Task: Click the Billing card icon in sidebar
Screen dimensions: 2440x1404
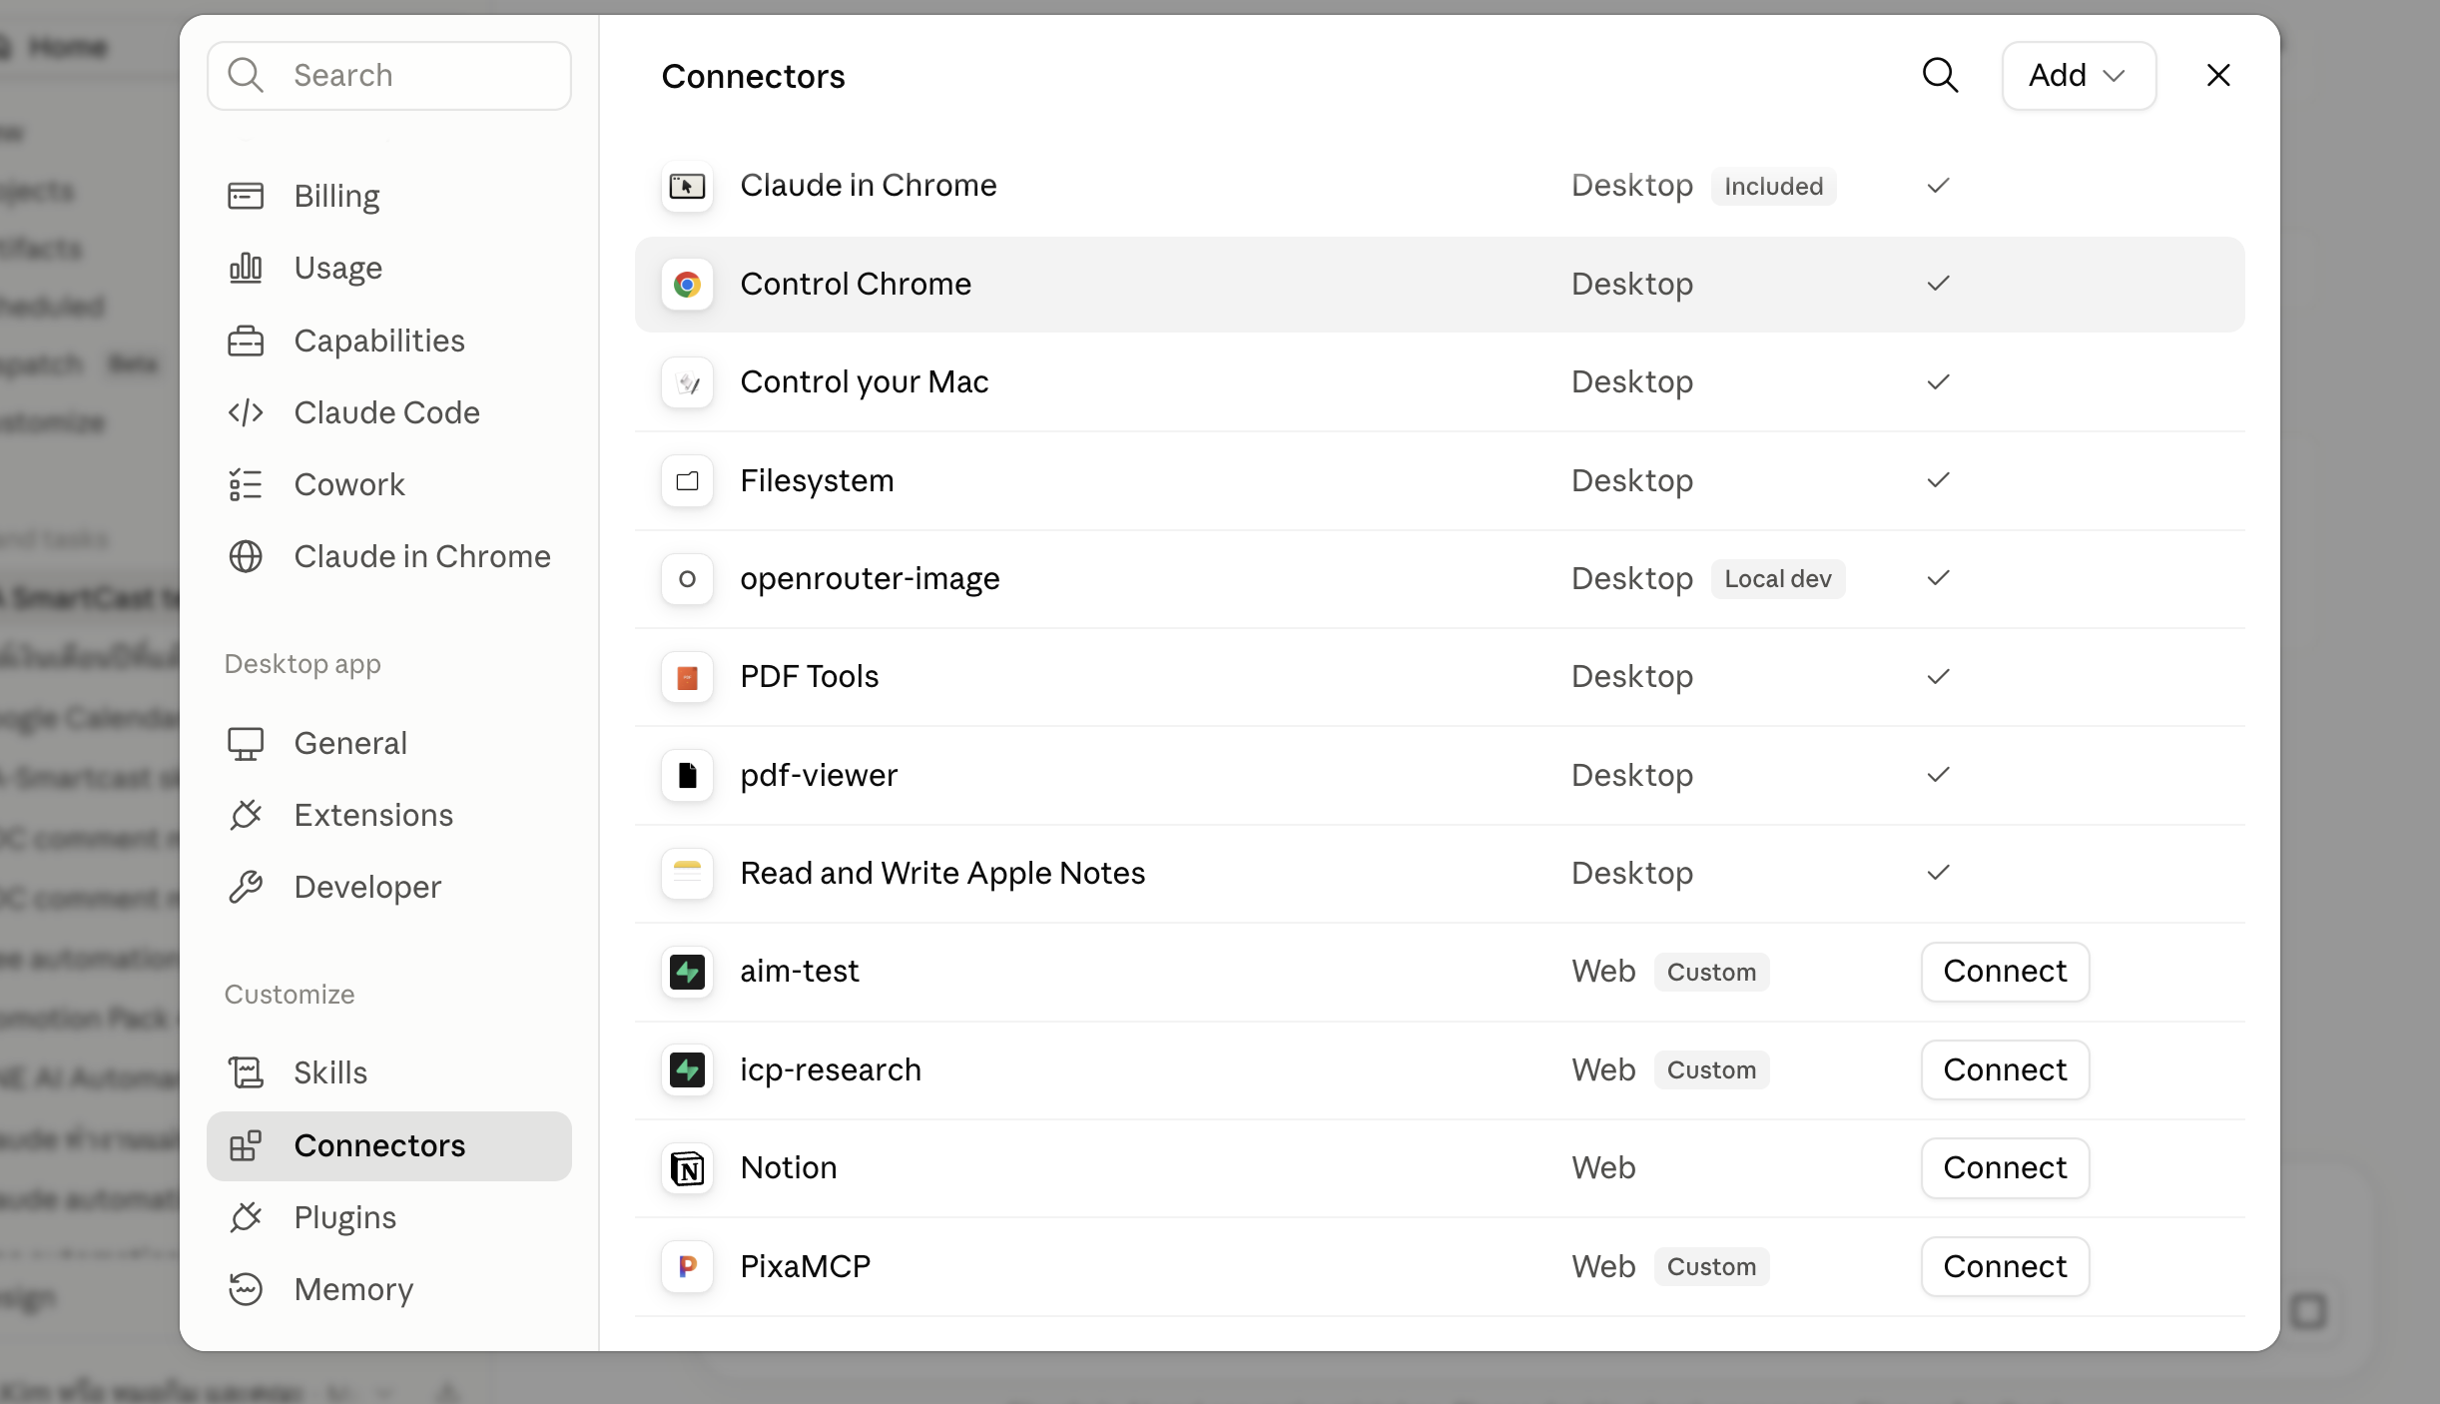Action: (246, 196)
